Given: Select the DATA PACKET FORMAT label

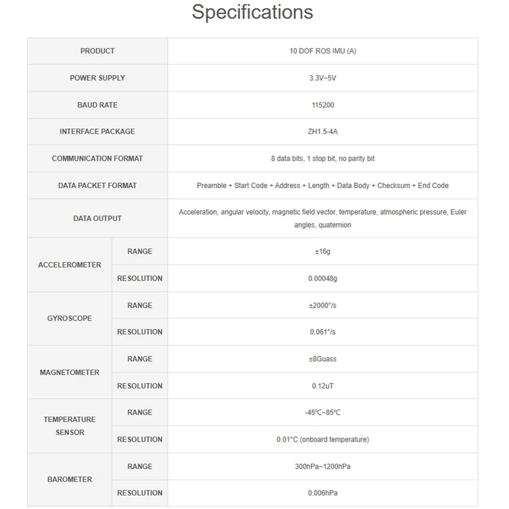Looking at the screenshot, I should coord(97,185).
